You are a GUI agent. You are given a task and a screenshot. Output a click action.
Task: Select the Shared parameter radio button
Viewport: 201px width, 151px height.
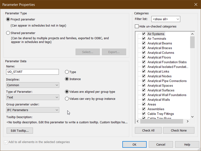(8, 33)
